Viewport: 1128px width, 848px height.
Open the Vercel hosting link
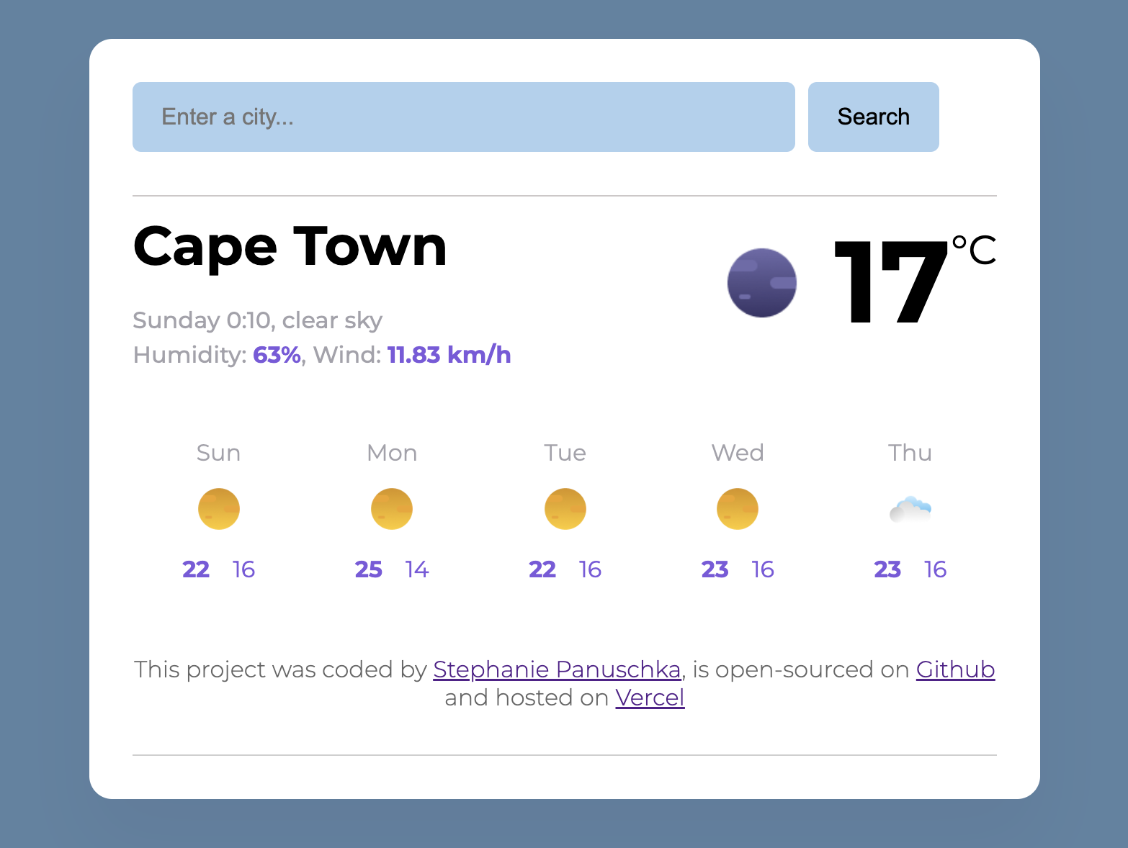(650, 698)
